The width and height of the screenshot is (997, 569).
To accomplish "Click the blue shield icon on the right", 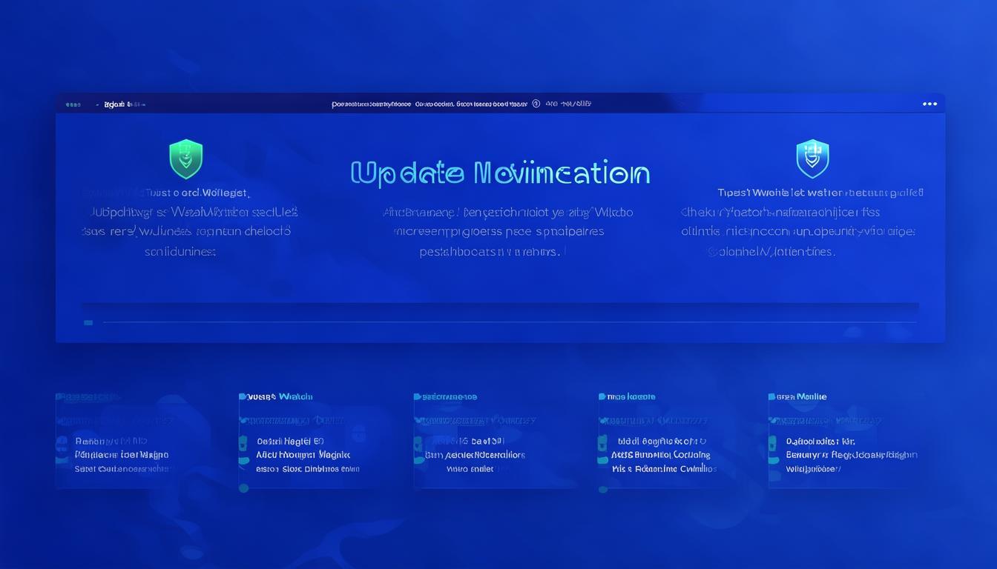I will (812, 158).
